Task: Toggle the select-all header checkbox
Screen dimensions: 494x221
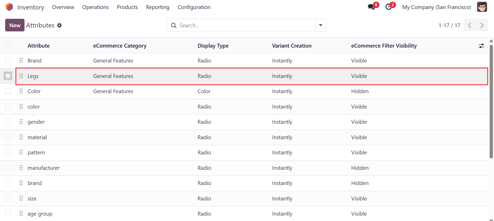Action: point(8,46)
